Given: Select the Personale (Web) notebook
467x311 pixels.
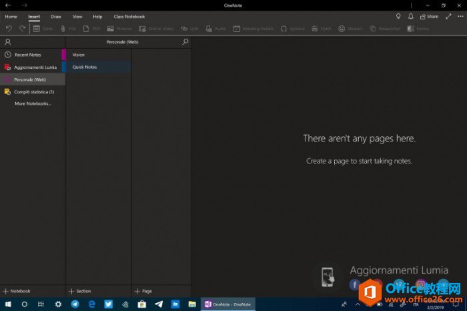Looking at the screenshot, I should click(33, 79).
